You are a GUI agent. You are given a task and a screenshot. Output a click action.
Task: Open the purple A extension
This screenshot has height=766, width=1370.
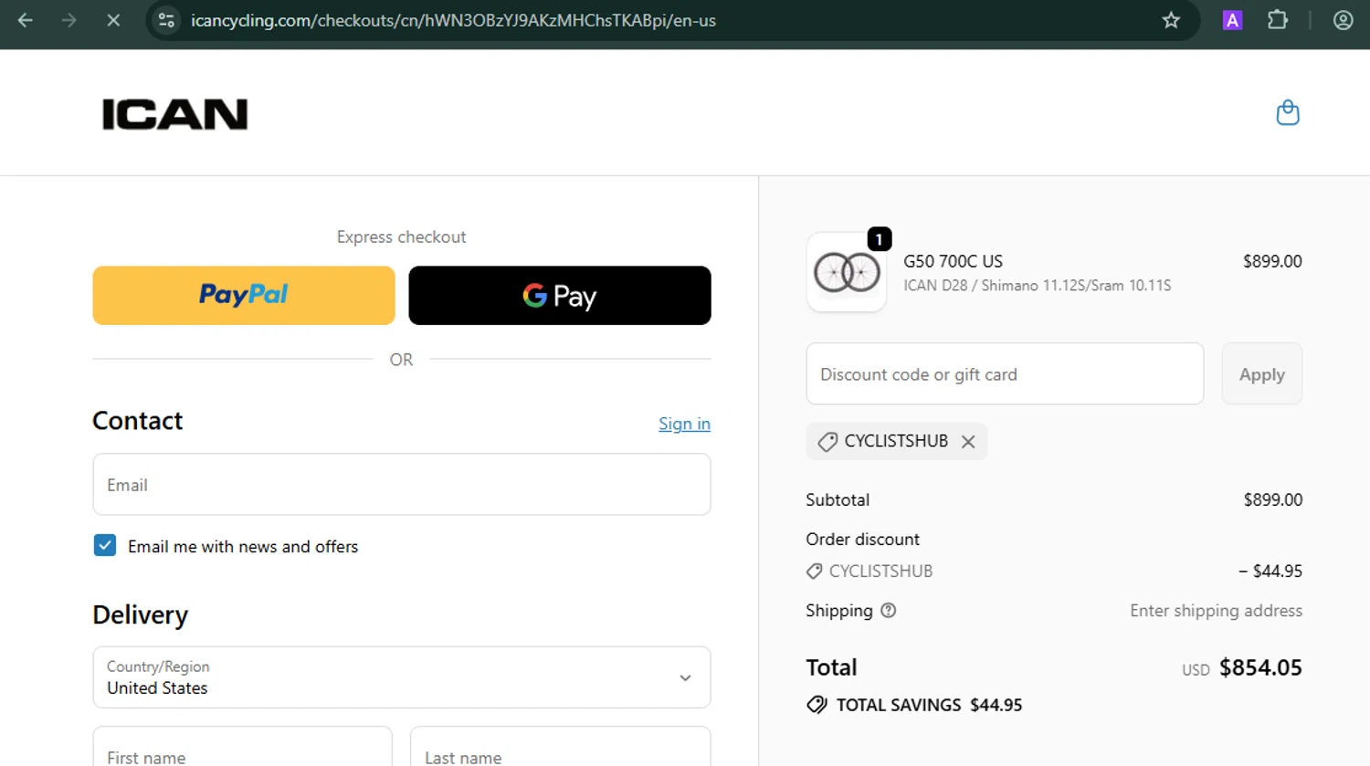click(x=1232, y=20)
